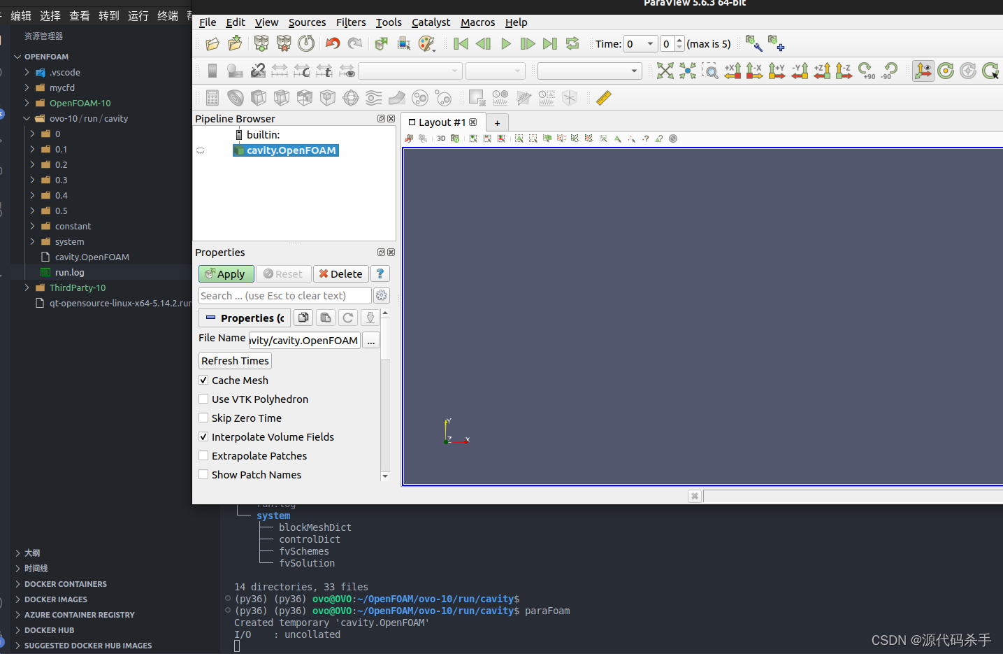This screenshot has height=654, width=1003.
Task: Open the color palette icon
Action: click(x=426, y=44)
